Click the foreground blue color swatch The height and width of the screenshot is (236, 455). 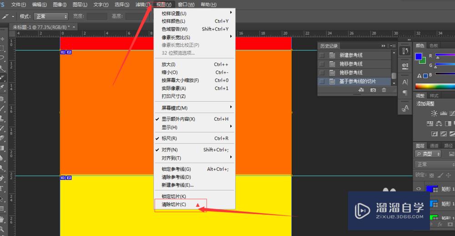coord(419,56)
